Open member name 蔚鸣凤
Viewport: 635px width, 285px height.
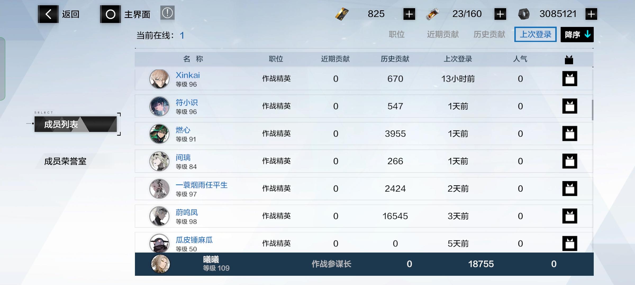[187, 212]
